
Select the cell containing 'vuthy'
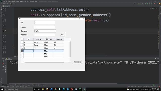(38, 42)
